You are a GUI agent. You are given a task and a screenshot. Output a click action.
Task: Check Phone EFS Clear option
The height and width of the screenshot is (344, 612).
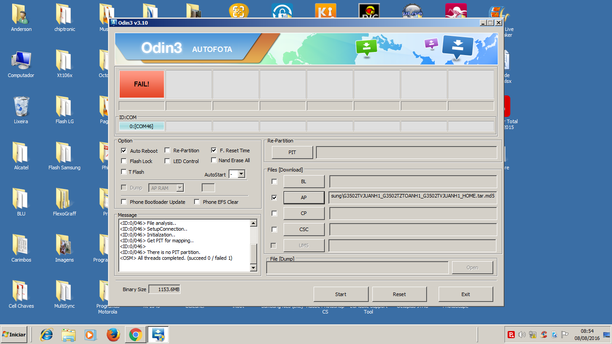click(x=197, y=202)
